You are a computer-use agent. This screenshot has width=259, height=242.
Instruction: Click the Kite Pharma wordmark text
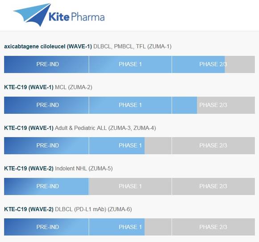[77, 17]
